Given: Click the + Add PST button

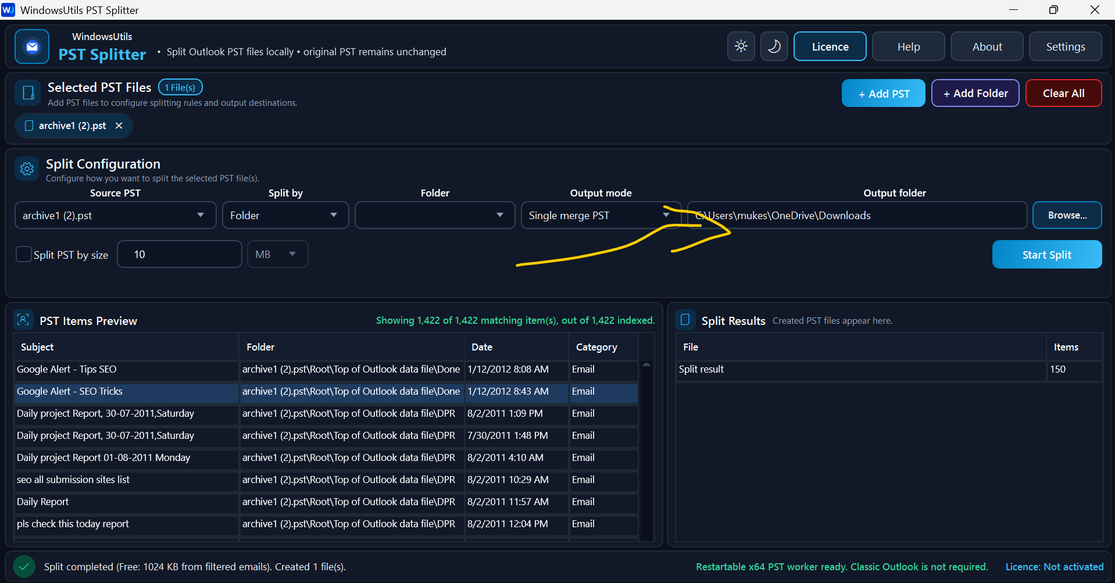Looking at the screenshot, I should 884,93.
